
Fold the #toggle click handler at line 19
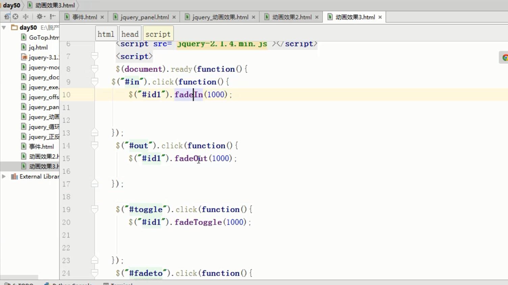pos(95,209)
